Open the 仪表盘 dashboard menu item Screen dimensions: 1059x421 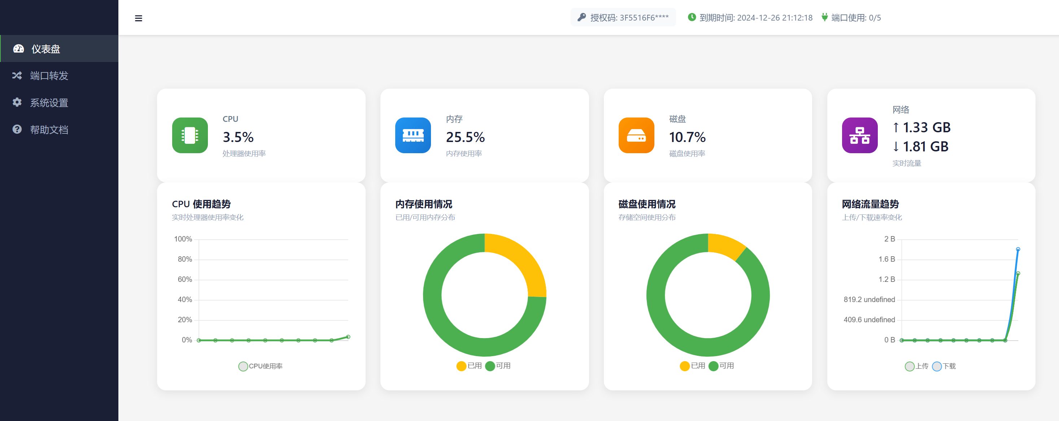click(x=45, y=49)
